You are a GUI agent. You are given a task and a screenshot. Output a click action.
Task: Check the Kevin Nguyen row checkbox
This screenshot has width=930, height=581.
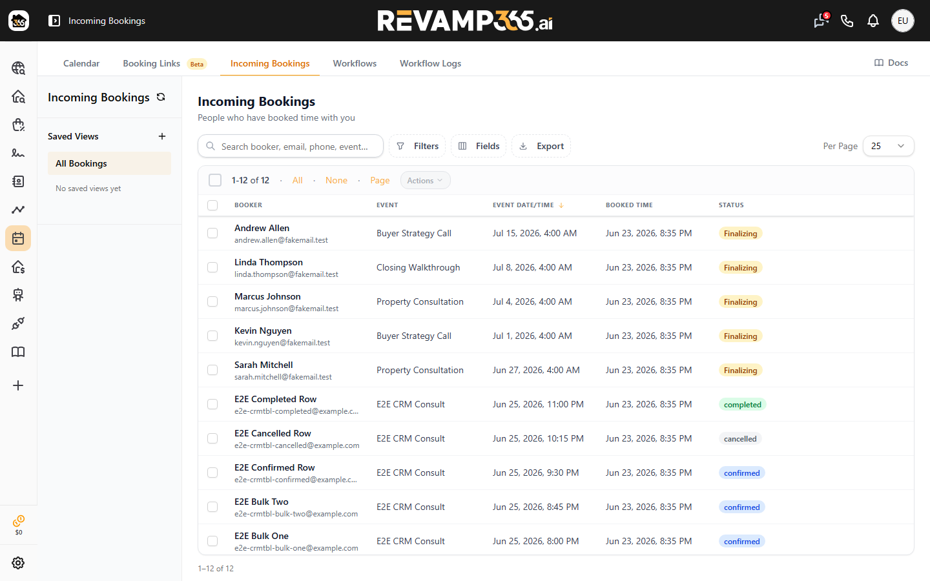click(x=212, y=336)
